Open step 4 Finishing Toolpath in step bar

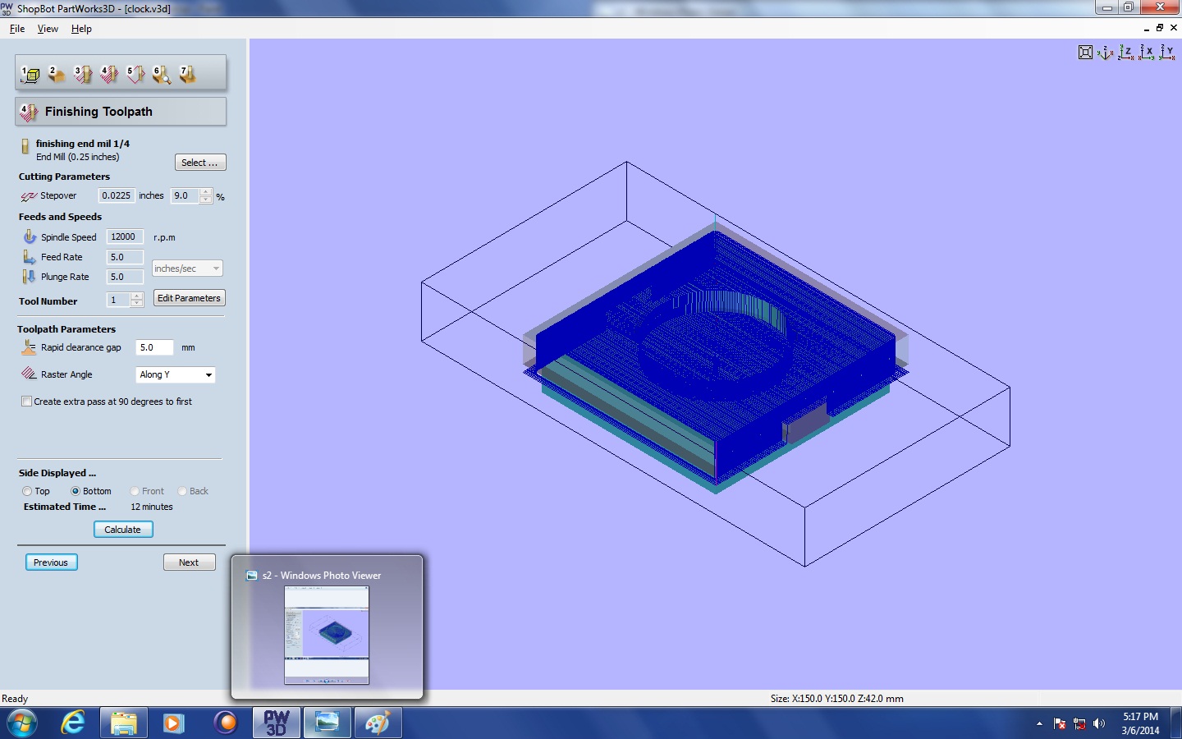click(x=109, y=75)
